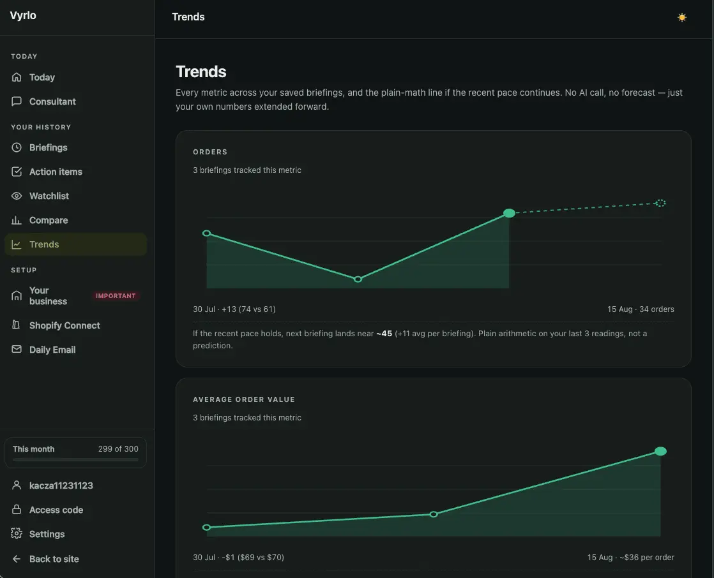The image size is (714, 578).
Task: Click the Vyrlo logo
Action: [x=23, y=15]
